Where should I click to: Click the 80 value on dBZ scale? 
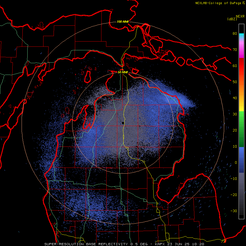coord(235,34)
